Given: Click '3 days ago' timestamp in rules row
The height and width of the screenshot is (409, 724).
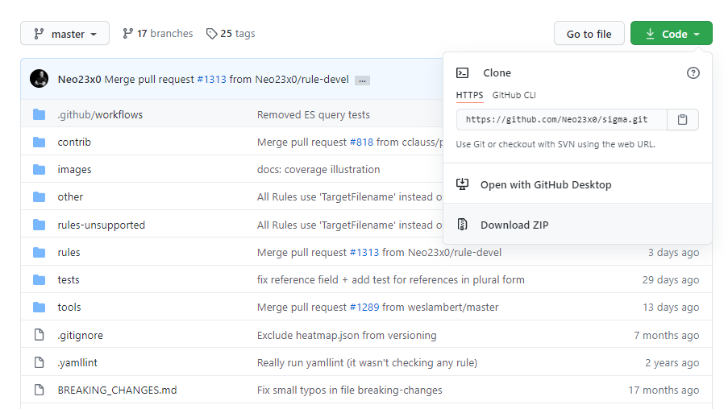Looking at the screenshot, I should (x=674, y=253).
